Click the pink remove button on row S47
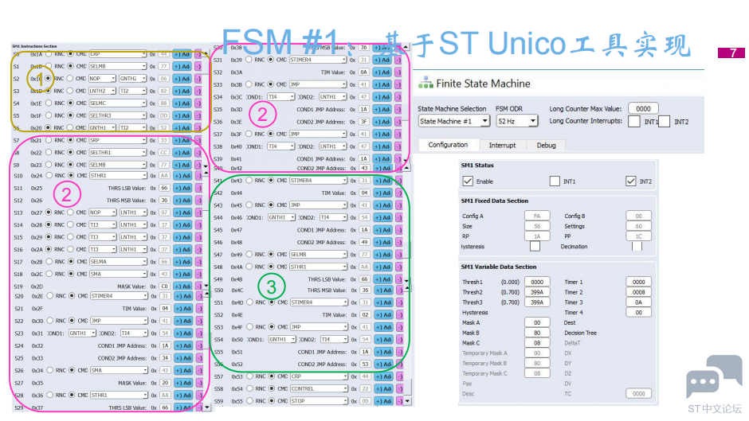The height and width of the screenshot is (421, 749). pos(399,255)
